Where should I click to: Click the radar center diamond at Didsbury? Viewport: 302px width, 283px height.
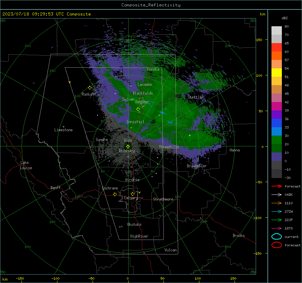click(x=128, y=147)
